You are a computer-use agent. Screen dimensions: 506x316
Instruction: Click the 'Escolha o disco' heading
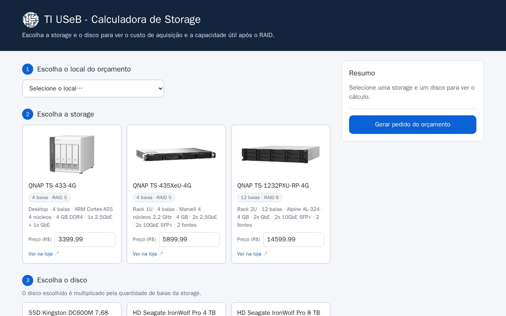(x=62, y=280)
